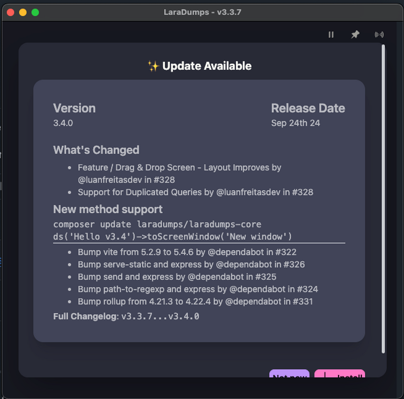The height and width of the screenshot is (399, 404).
Task: Click the Release Date label
Action: [x=308, y=108]
